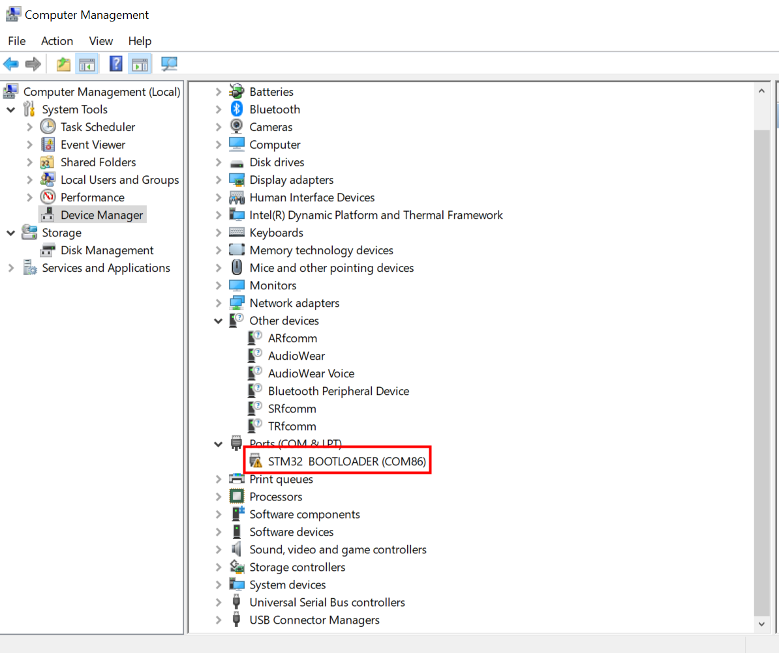Viewport: 779px width, 653px height.
Task: Click the scroll down arrow in device list
Action: (761, 624)
